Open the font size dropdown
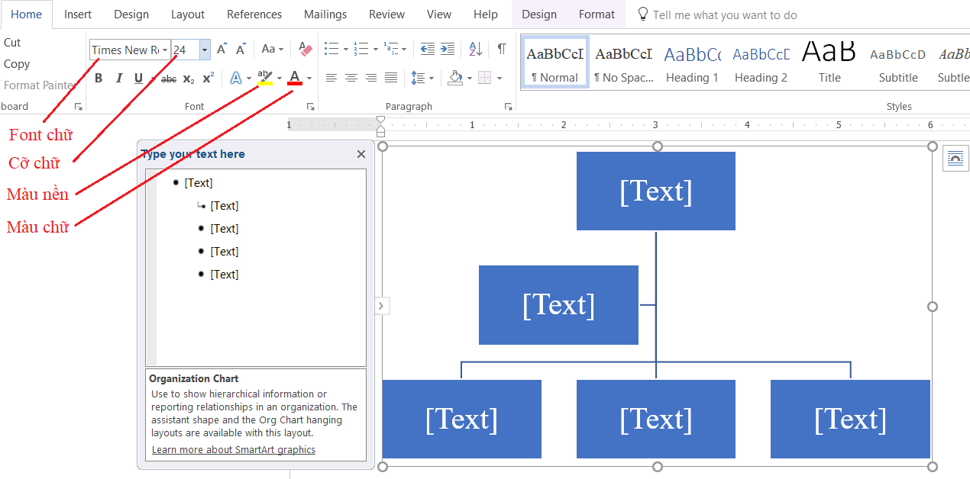 [204, 50]
